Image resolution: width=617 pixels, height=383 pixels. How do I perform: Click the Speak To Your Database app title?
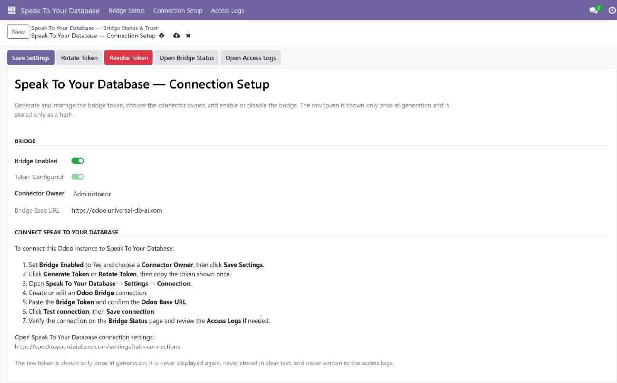[x=60, y=10]
